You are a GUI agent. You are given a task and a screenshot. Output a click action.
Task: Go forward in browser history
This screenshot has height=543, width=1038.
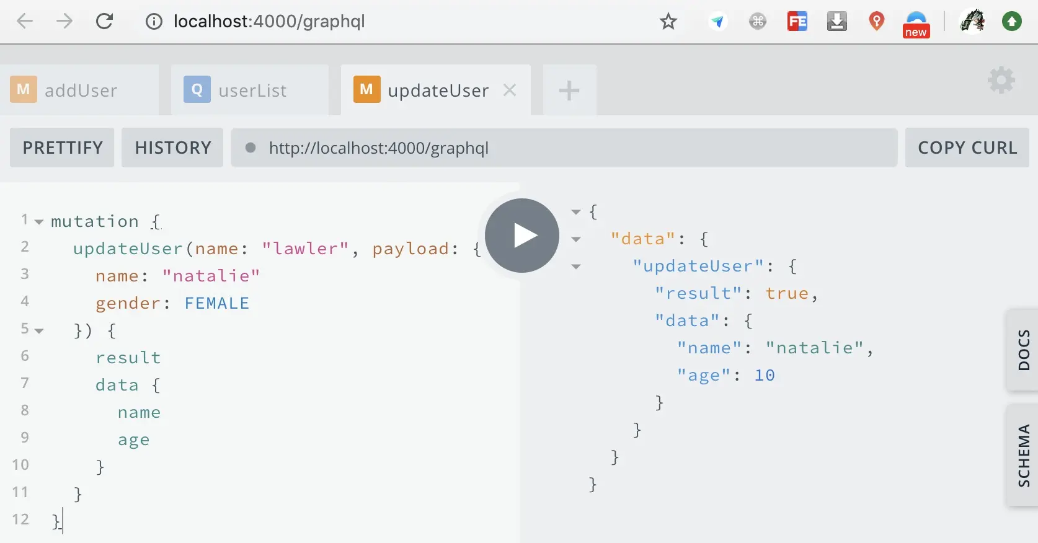coord(64,21)
